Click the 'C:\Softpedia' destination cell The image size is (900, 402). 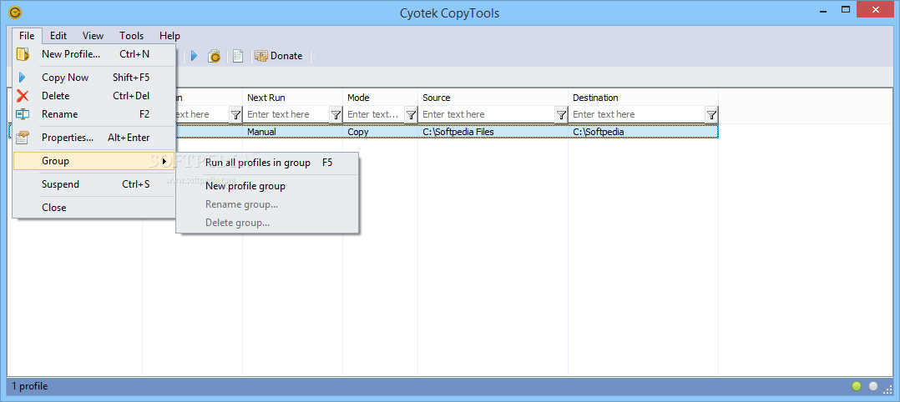click(644, 132)
